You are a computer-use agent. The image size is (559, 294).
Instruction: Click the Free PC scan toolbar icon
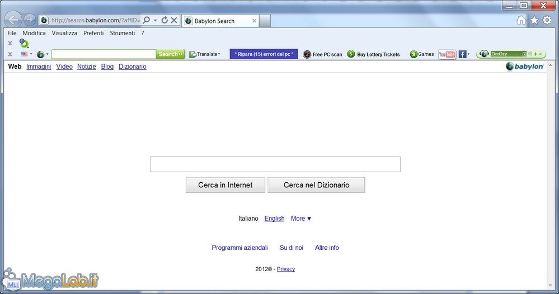click(307, 54)
